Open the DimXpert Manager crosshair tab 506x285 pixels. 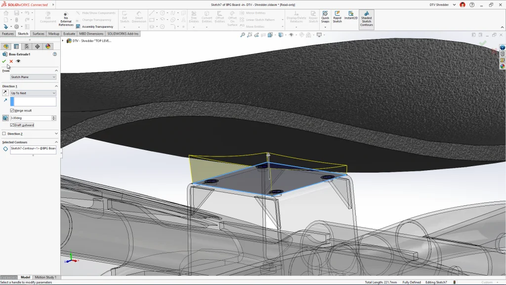[37, 47]
